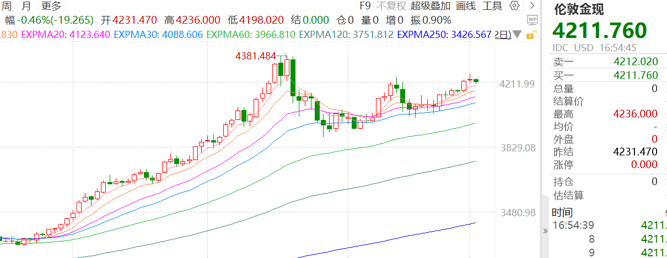This screenshot has height=258, width=667.
Task: Open the 更多 more periods menu
Action: (x=51, y=6)
